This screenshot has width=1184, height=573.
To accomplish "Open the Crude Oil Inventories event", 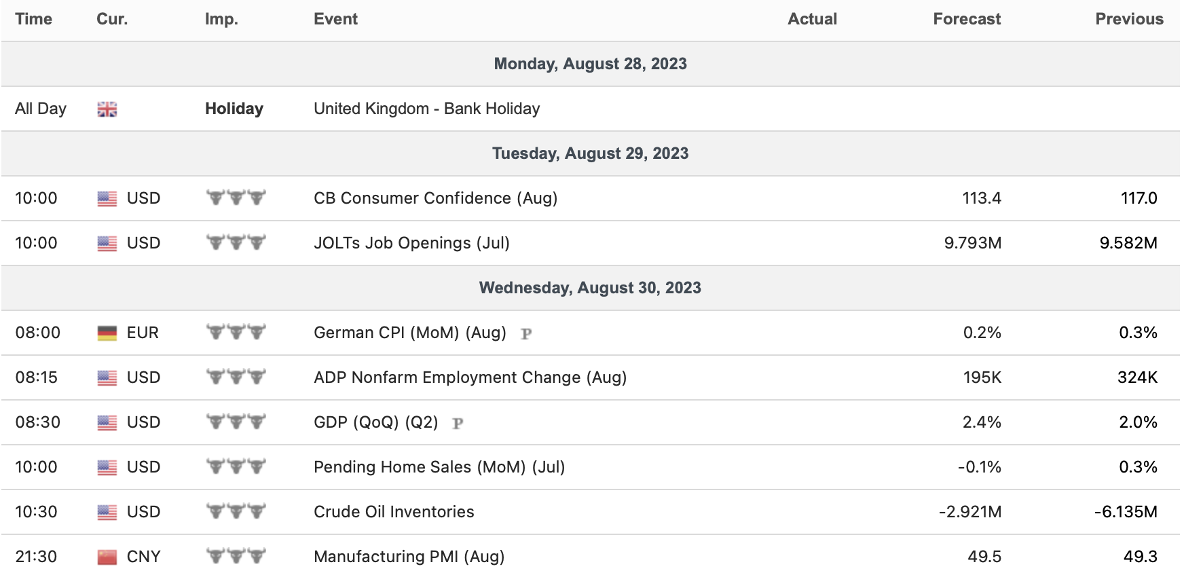I will (394, 512).
